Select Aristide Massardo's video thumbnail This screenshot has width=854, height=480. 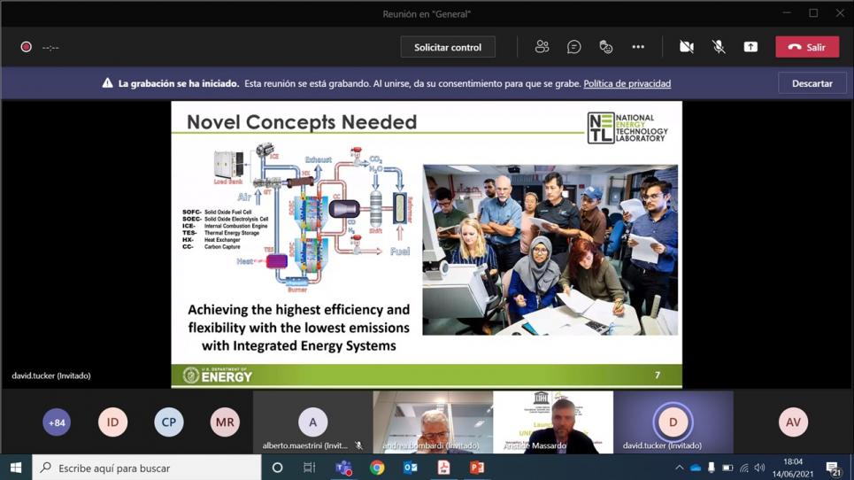coord(553,422)
